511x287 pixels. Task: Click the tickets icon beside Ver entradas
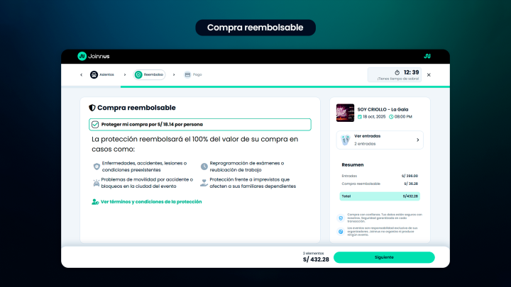pos(345,140)
